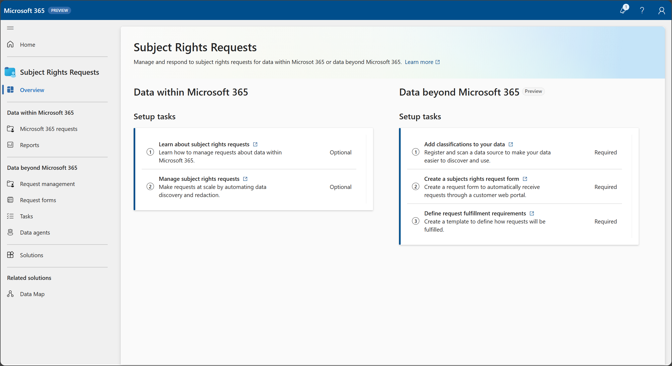Click the Request forms icon
This screenshot has height=366, width=672.
tap(10, 200)
